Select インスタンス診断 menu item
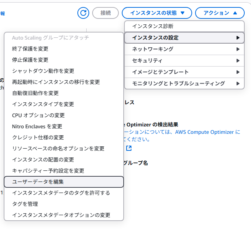Viewport: 251px width, 231px height. coord(184,26)
